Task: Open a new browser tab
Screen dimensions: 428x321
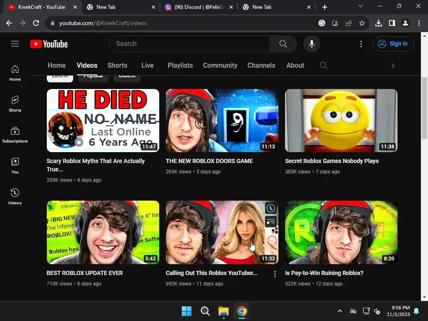Action: point(324,7)
